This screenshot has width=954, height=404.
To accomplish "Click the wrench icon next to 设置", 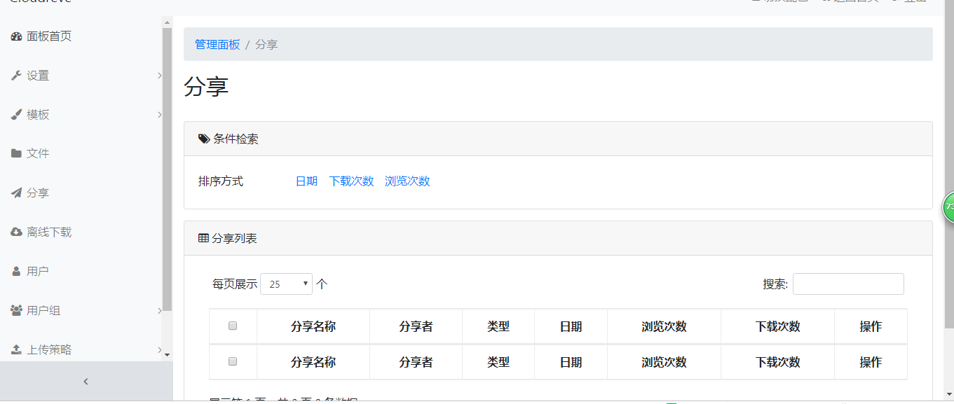I will coord(15,75).
